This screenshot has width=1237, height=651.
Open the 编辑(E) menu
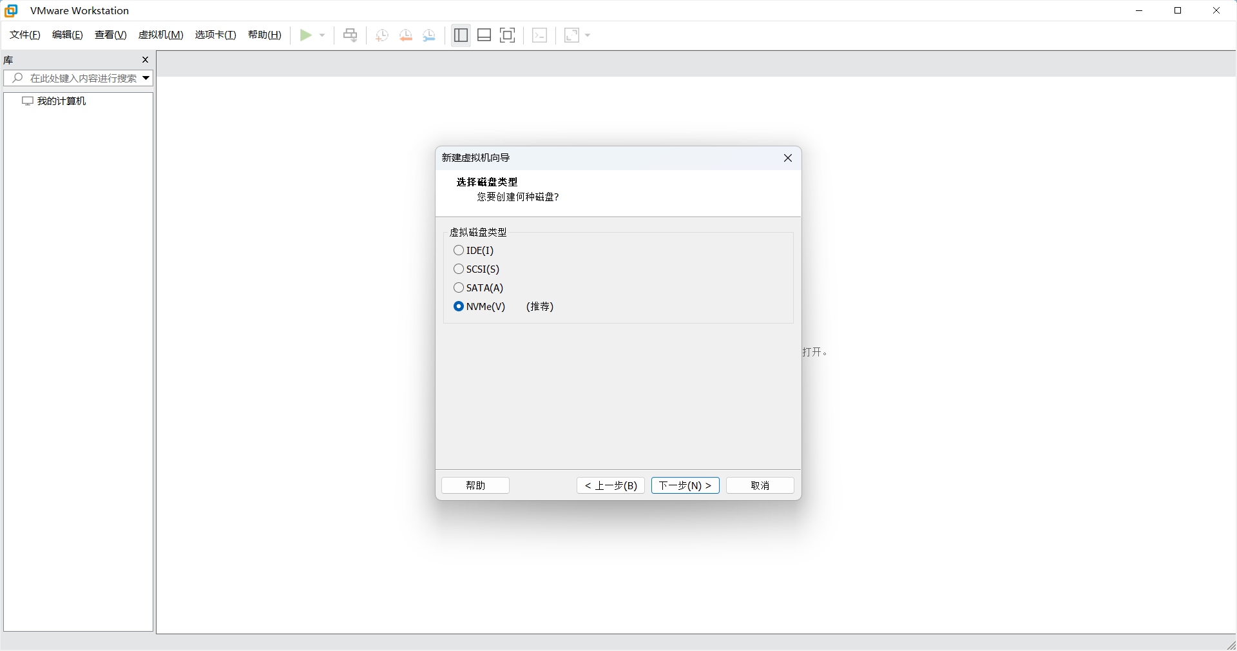tap(68, 35)
